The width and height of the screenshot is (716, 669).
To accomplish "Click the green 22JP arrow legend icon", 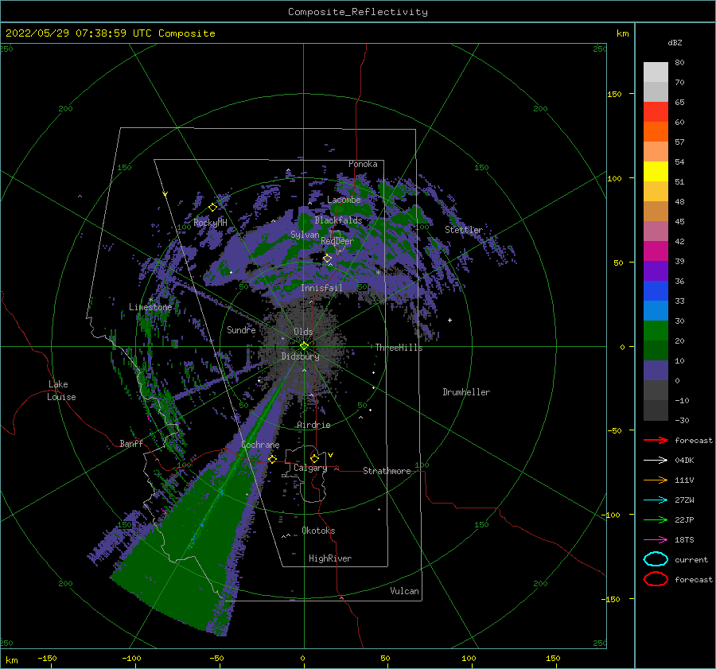I will tap(656, 519).
